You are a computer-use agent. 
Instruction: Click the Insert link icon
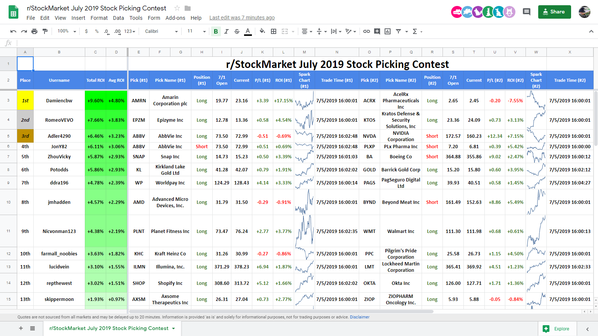point(367,31)
